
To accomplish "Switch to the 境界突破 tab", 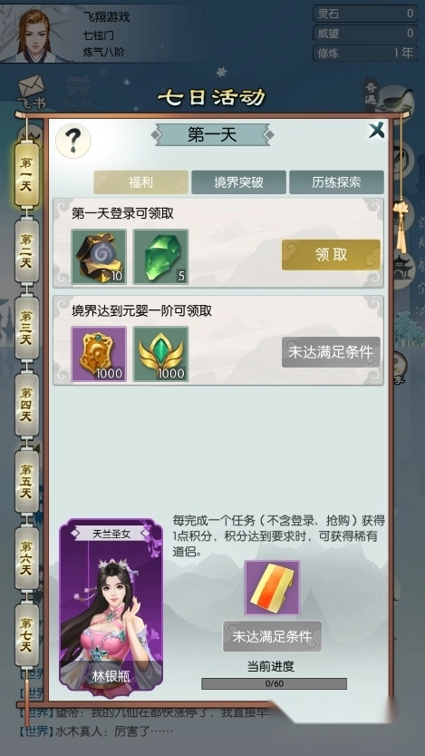I will [238, 182].
